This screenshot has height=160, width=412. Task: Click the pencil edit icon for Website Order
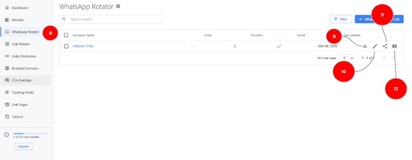tap(375, 47)
